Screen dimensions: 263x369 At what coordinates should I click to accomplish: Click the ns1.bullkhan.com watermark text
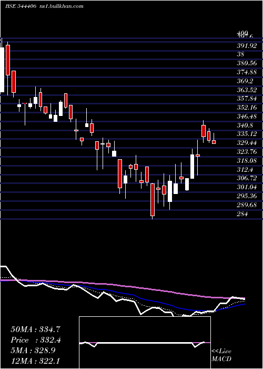(61, 6)
